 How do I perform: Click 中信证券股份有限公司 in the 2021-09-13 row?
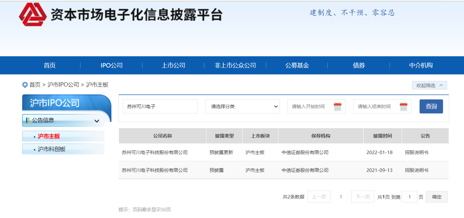point(305,170)
